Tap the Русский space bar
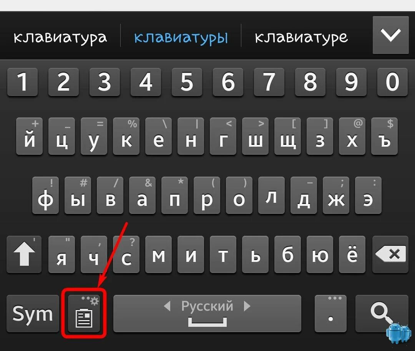 point(207,313)
